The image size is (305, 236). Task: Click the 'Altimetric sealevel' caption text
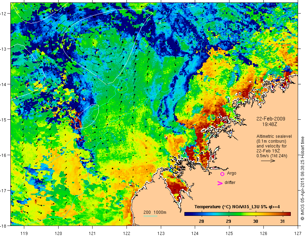[274, 136]
